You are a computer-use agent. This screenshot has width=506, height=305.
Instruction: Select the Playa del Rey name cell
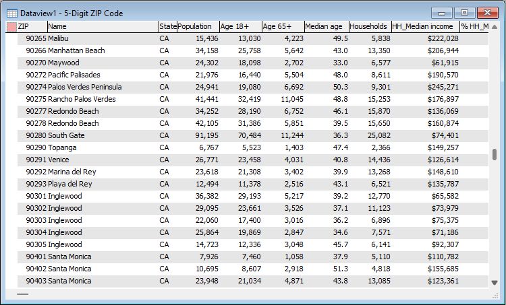click(70, 184)
